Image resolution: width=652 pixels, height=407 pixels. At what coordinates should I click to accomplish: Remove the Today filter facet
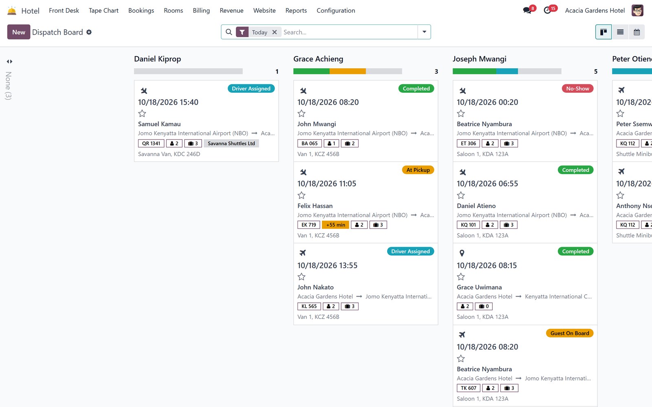click(275, 32)
